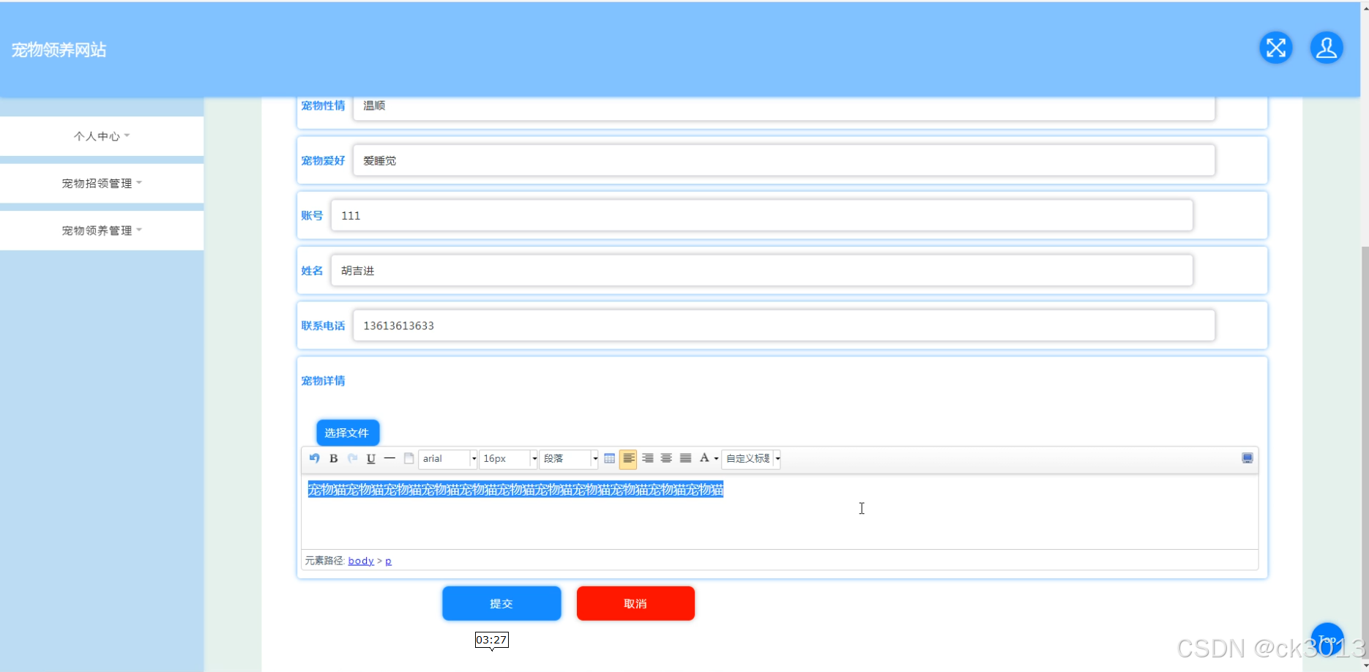Viewport: 1369px width, 672px height.
Task: Click the 宠物性情 label
Action: coord(323,105)
